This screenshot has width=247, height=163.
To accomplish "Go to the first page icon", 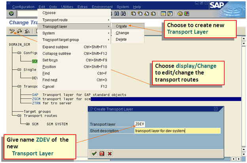I will (133, 14).
